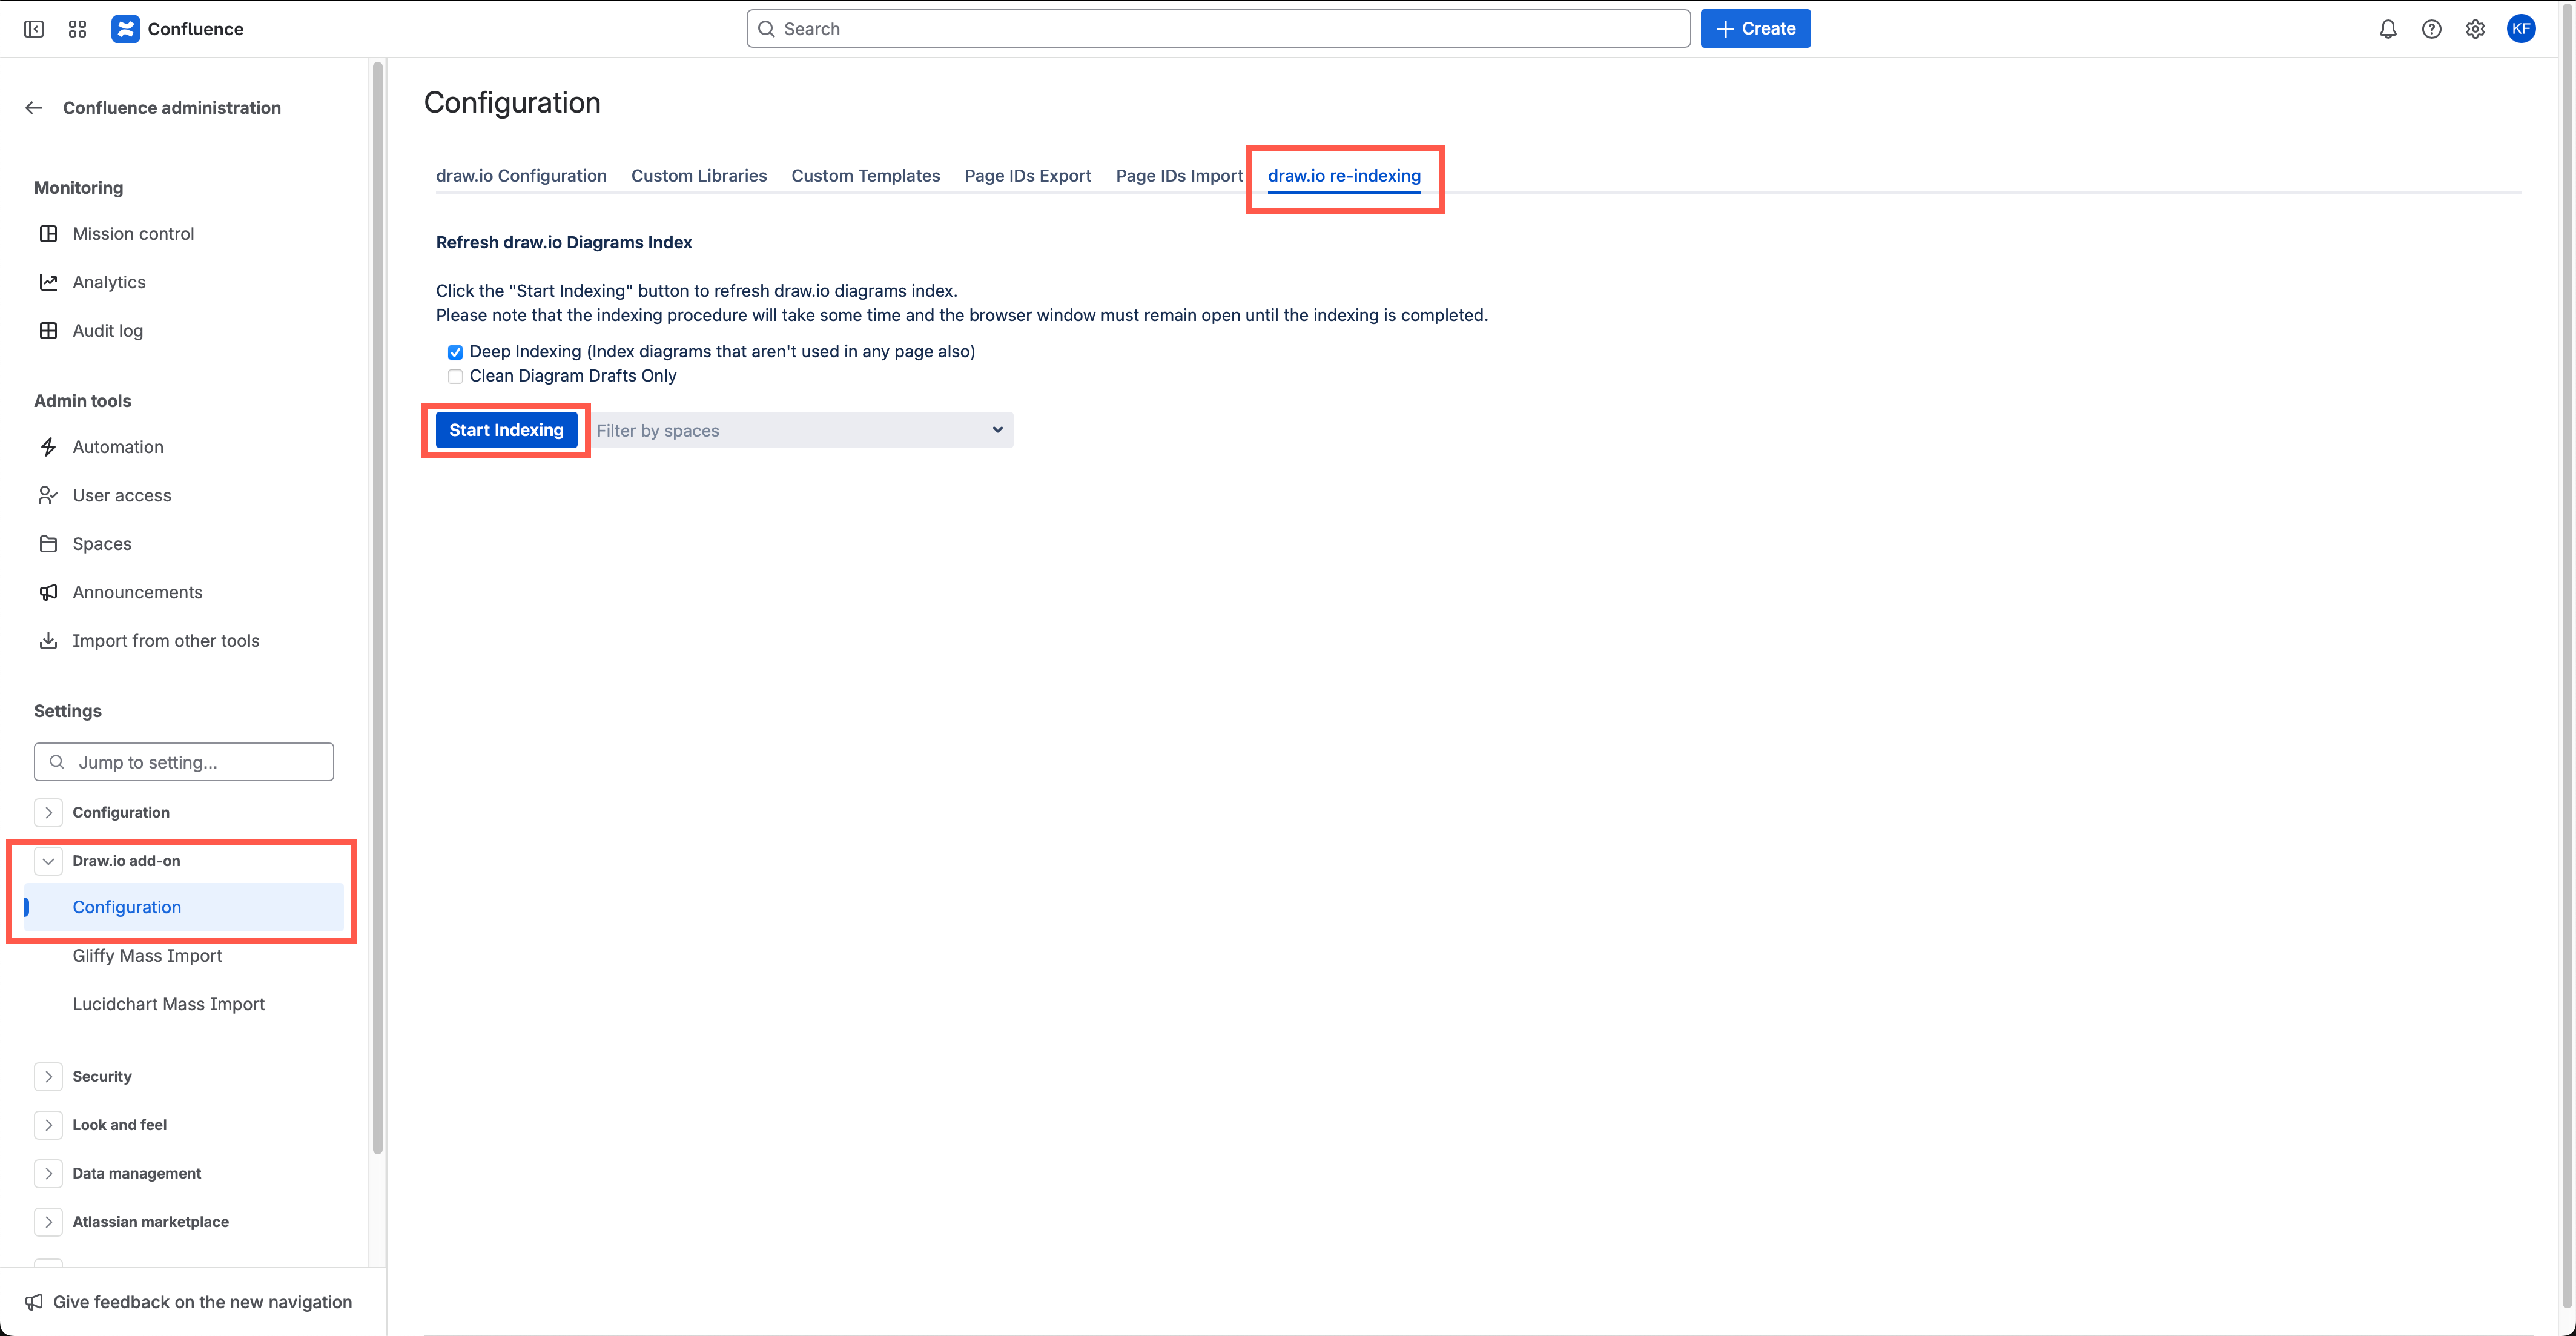Switch to the Custom Templates tab

click(865, 175)
